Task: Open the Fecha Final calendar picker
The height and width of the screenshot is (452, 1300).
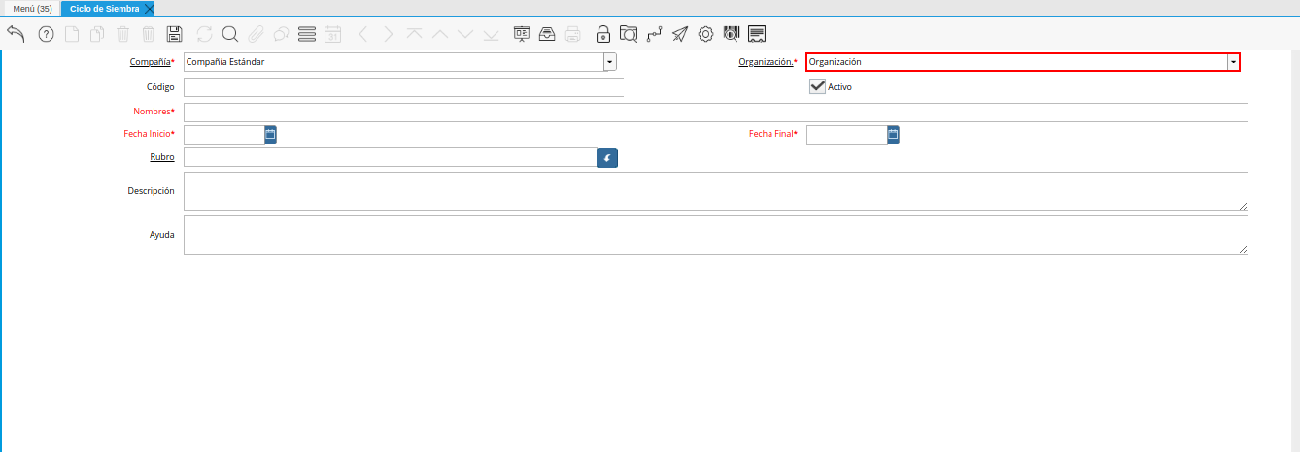Action: tap(893, 135)
